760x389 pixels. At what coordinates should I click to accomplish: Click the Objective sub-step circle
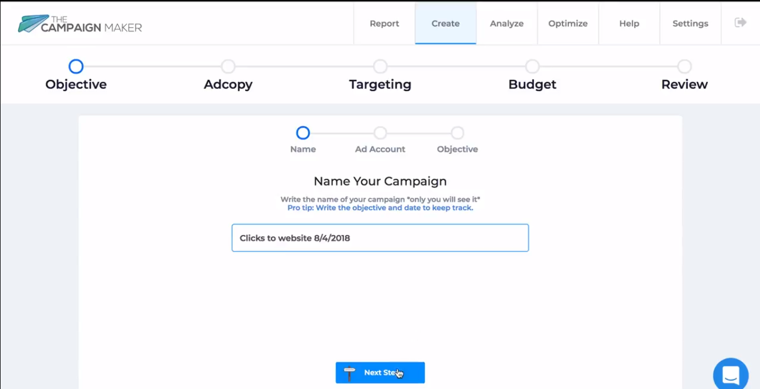tap(457, 133)
